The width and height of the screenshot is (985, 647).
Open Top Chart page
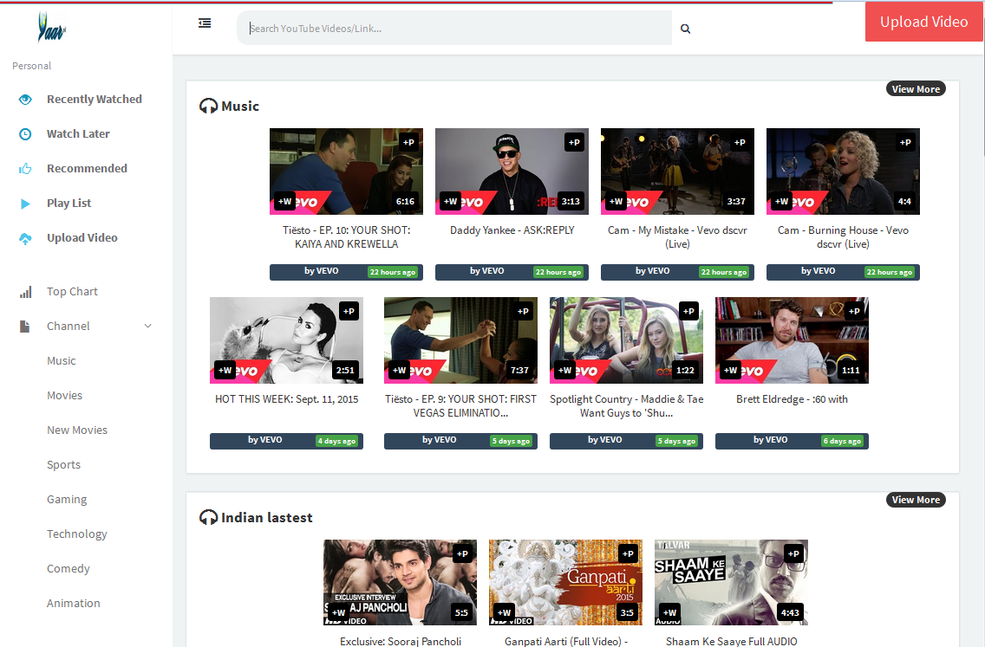click(x=72, y=292)
